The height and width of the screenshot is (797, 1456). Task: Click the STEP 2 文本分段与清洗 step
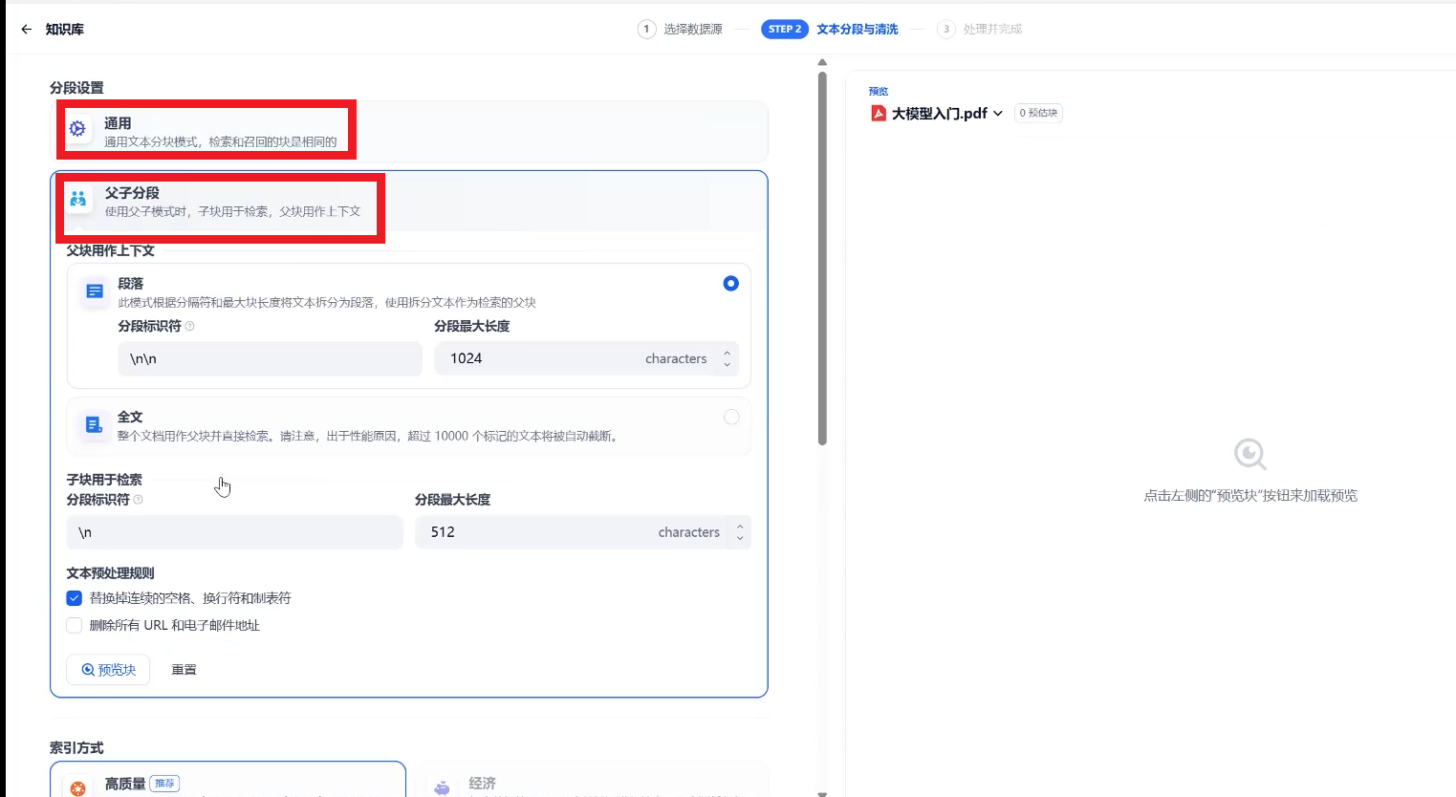(830, 30)
